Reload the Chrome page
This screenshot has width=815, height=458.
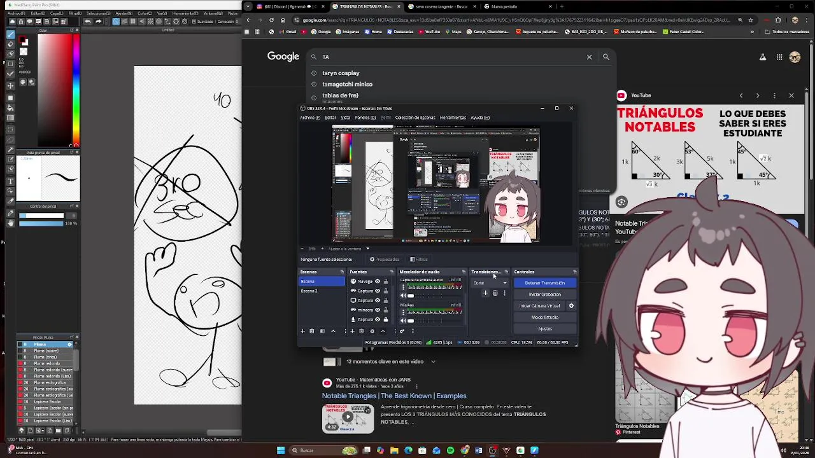click(x=271, y=20)
